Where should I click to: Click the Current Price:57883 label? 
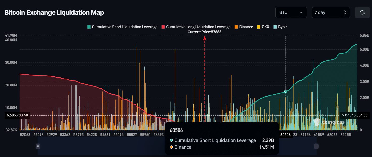tap(205, 32)
